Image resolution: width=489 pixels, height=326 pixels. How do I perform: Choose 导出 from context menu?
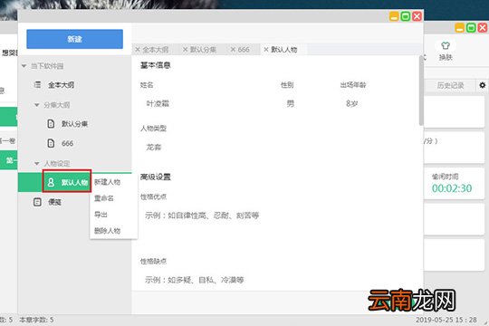(x=101, y=215)
